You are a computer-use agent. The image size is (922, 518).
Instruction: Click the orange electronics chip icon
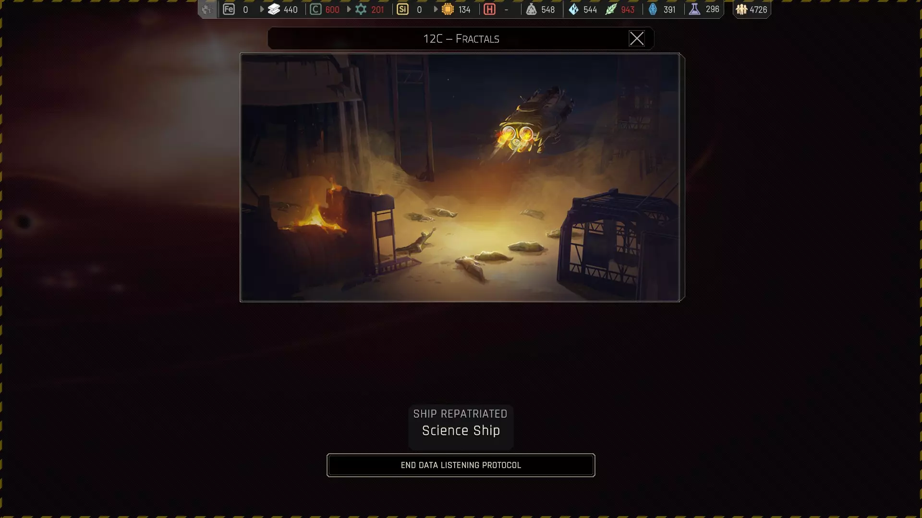tap(448, 9)
